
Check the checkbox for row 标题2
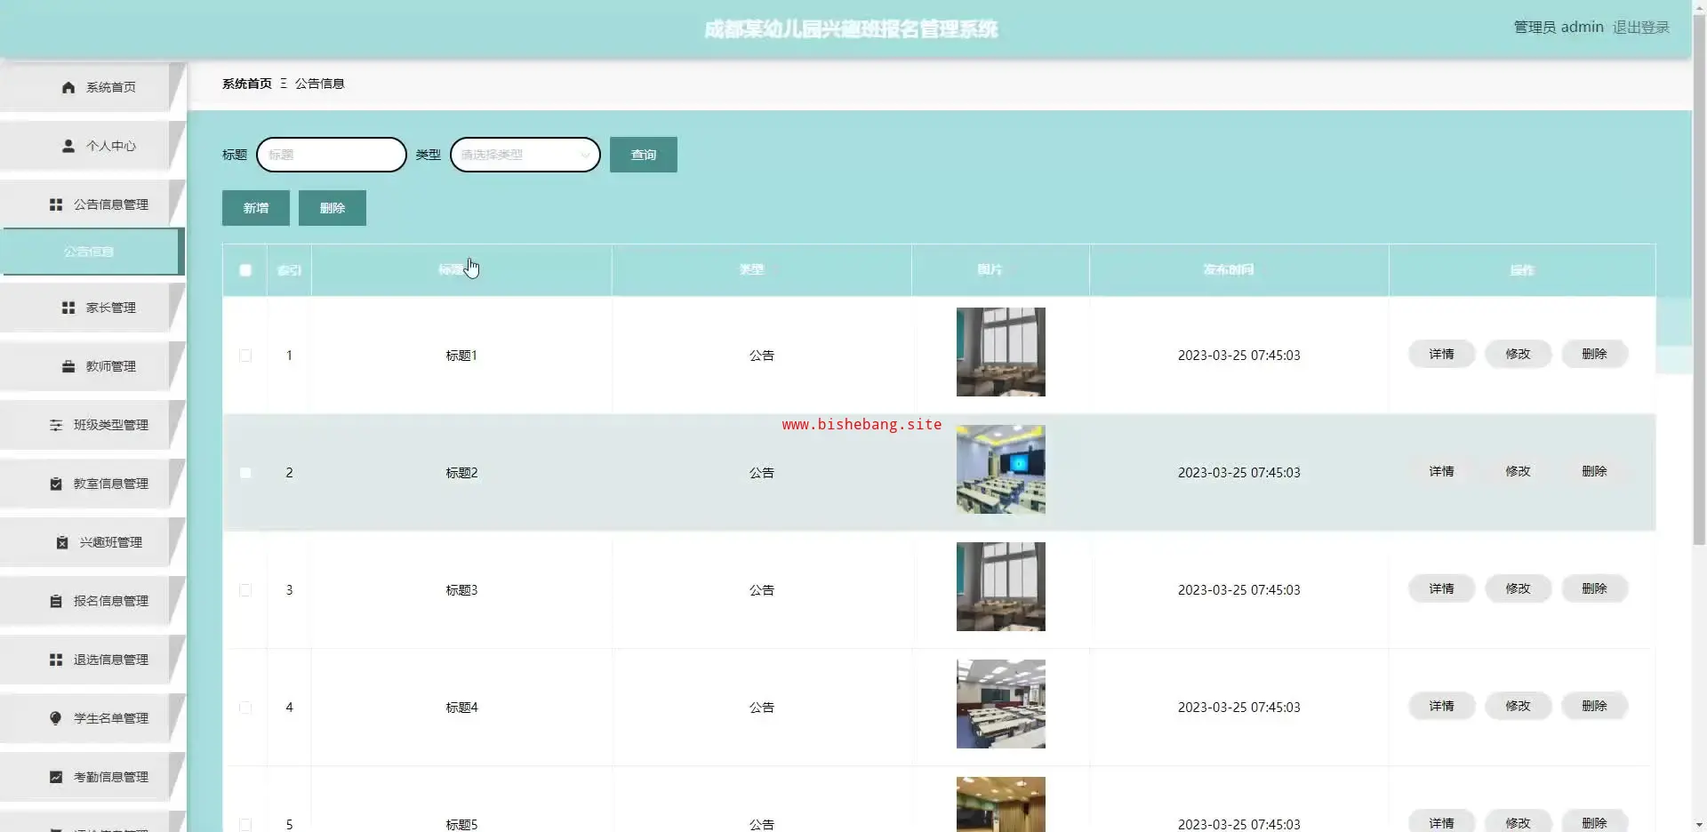coord(245,473)
